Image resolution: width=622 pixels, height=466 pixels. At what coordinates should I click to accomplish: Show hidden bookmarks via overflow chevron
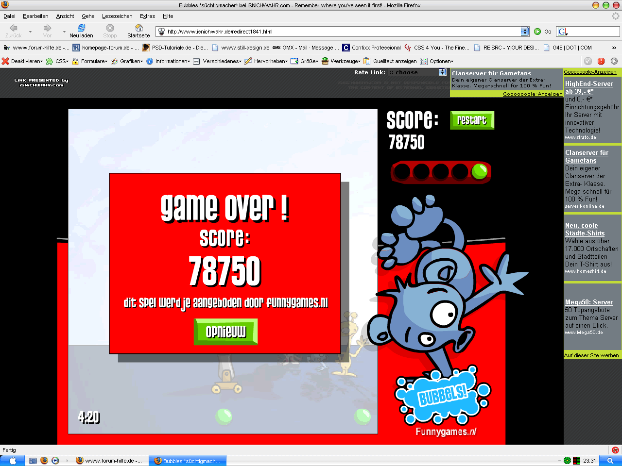point(614,48)
